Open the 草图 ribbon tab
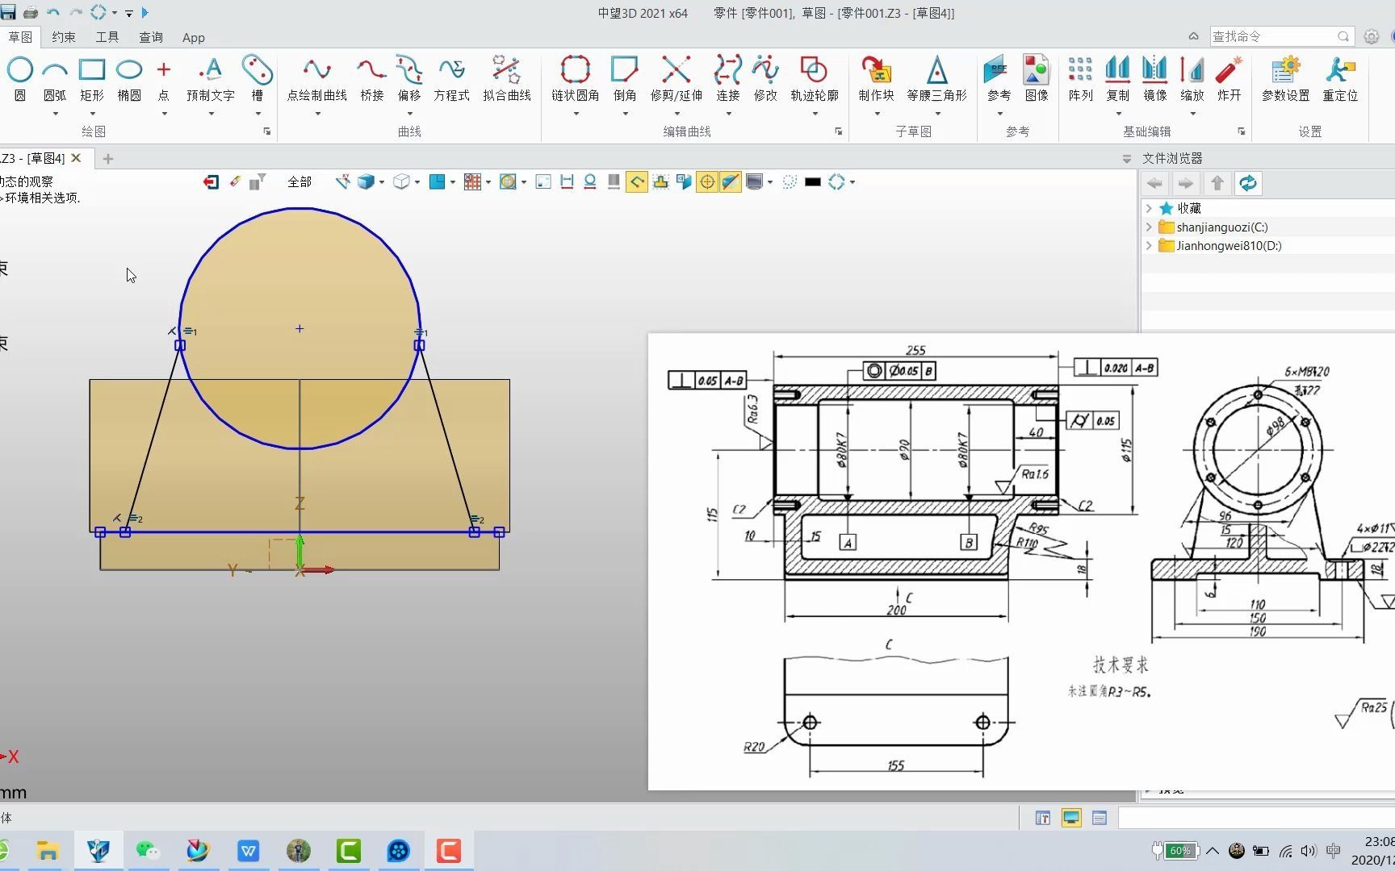Screen dimensions: 1395x871 click(x=20, y=37)
